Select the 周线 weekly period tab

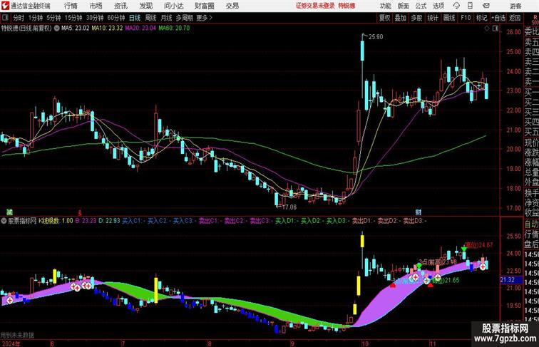pos(150,18)
